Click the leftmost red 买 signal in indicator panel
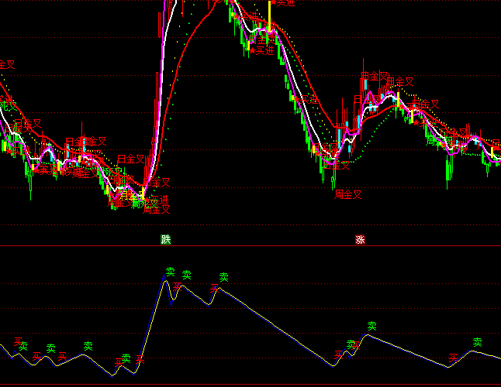The width and height of the screenshot is (501, 387). (x=18, y=341)
